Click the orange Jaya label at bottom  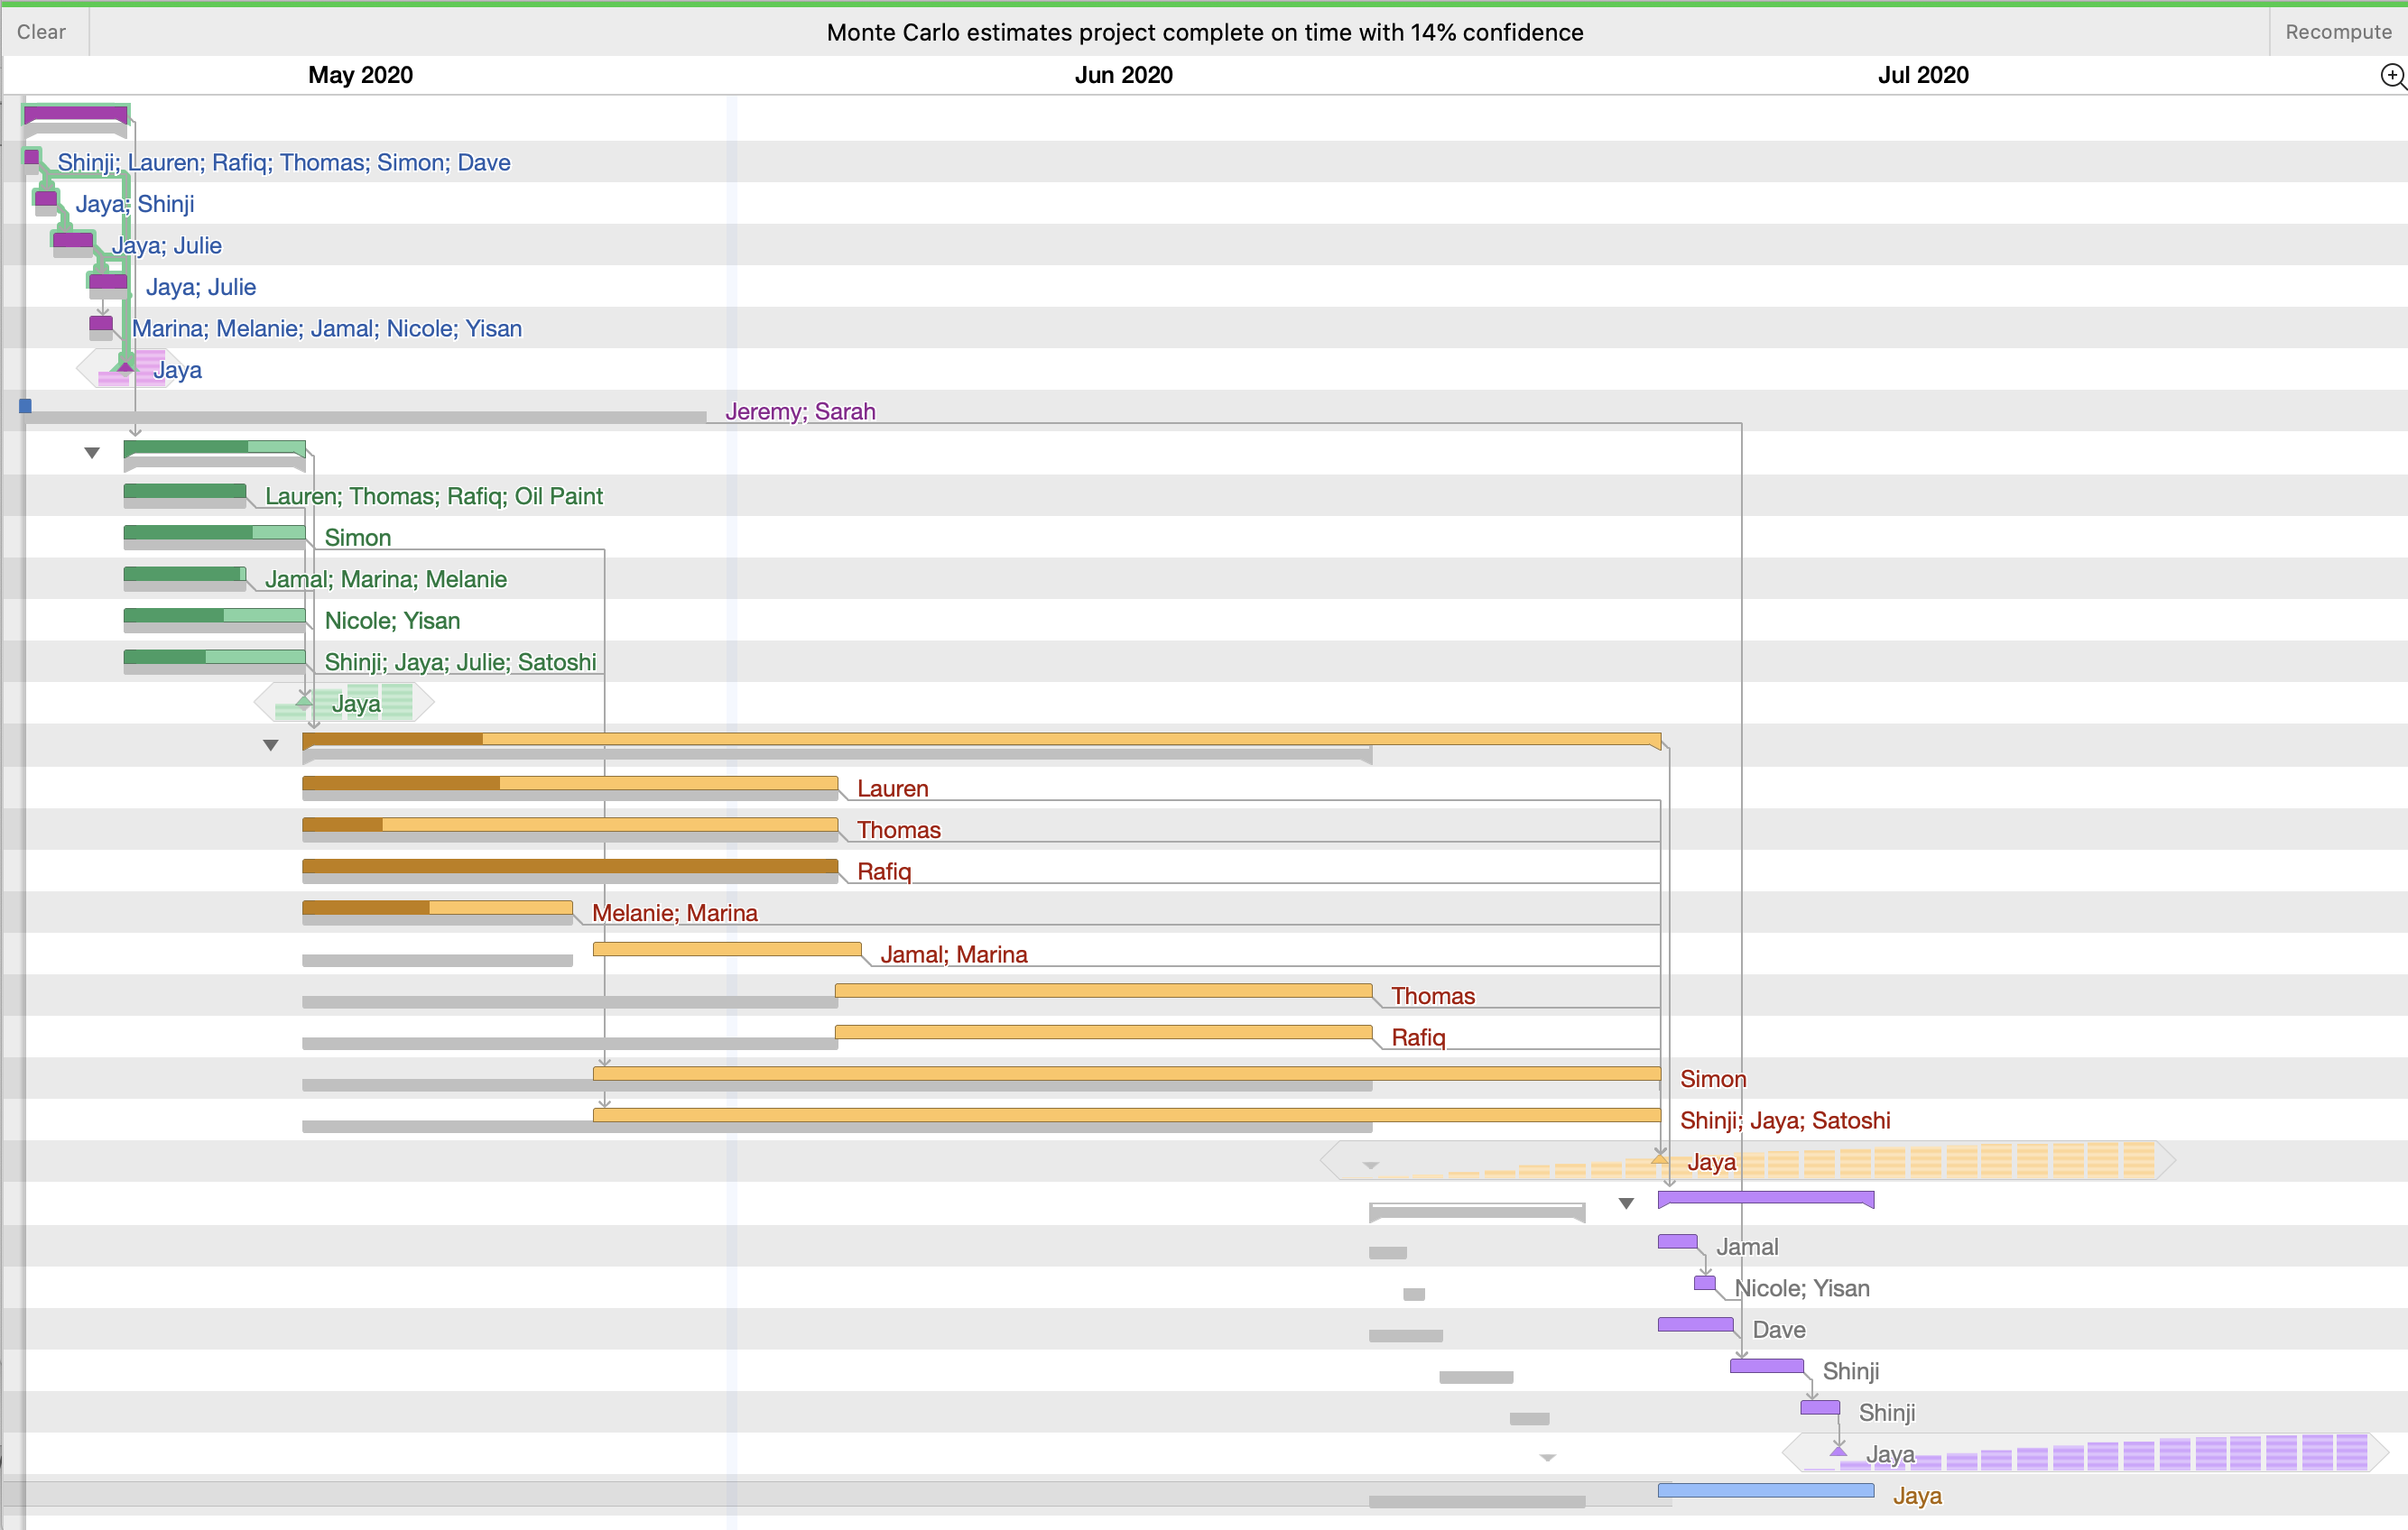(1916, 1496)
